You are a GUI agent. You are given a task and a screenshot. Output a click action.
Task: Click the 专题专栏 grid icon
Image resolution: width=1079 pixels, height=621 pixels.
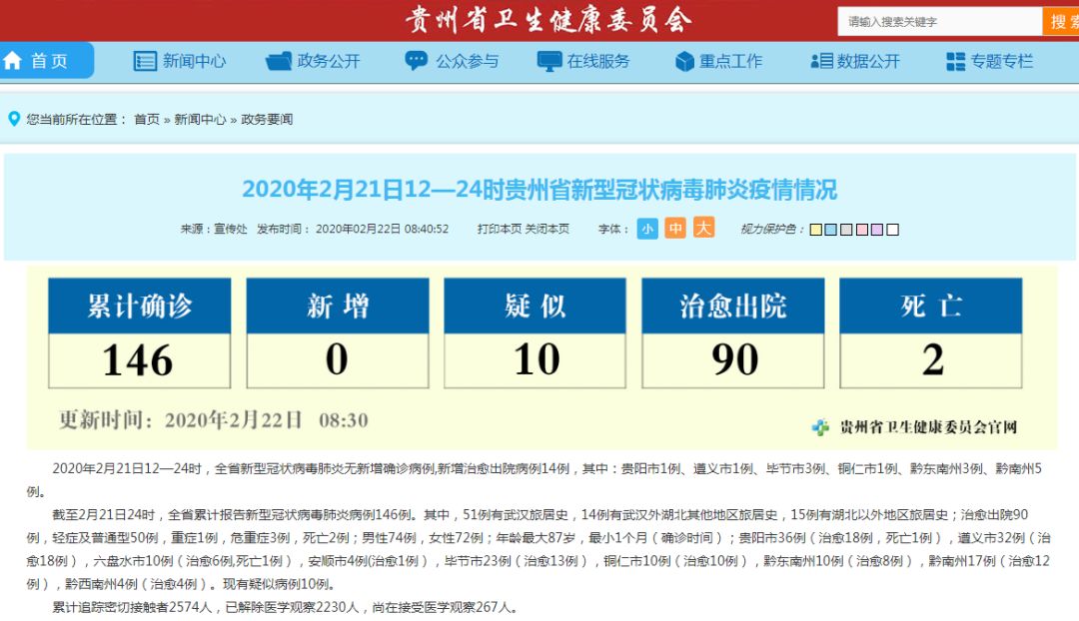pos(956,61)
